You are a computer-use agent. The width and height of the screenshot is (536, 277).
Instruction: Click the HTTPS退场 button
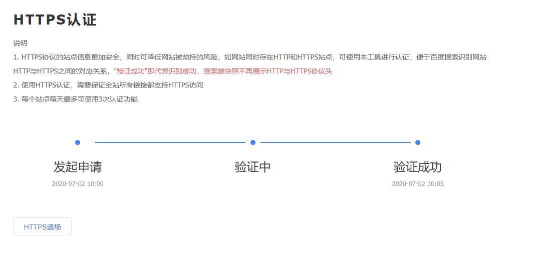[x=43, y=226]
